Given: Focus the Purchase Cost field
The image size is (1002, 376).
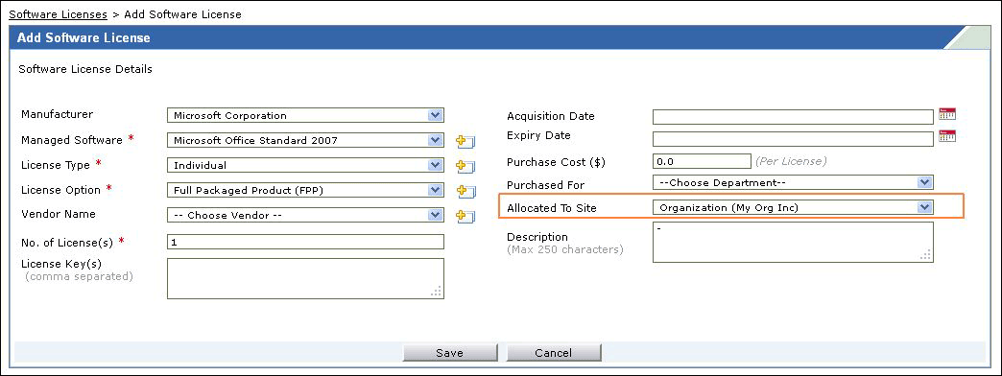Looking at the screenshot, I should [x=702, y=161].
